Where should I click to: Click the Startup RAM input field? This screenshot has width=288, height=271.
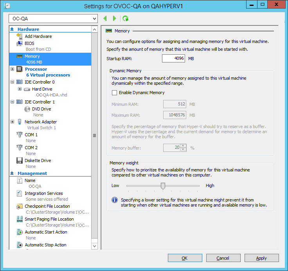(174, 59)
